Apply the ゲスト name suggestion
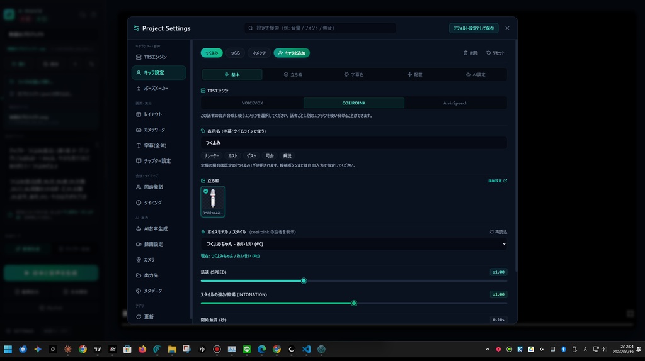645x361 pixels. click(251, 156)
